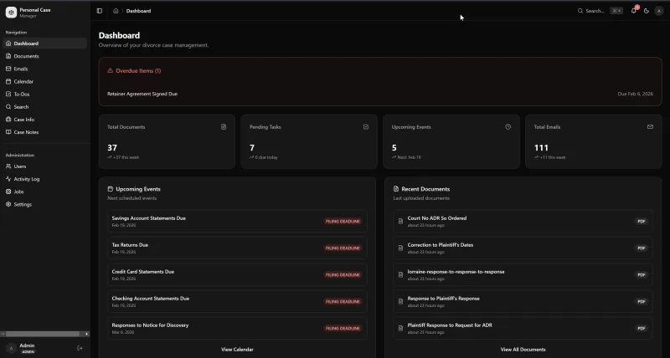Click file icon beside Response to Plaintiff's Response
The height and width of the screenshot is (358, 670).
(x=401, y=302)
